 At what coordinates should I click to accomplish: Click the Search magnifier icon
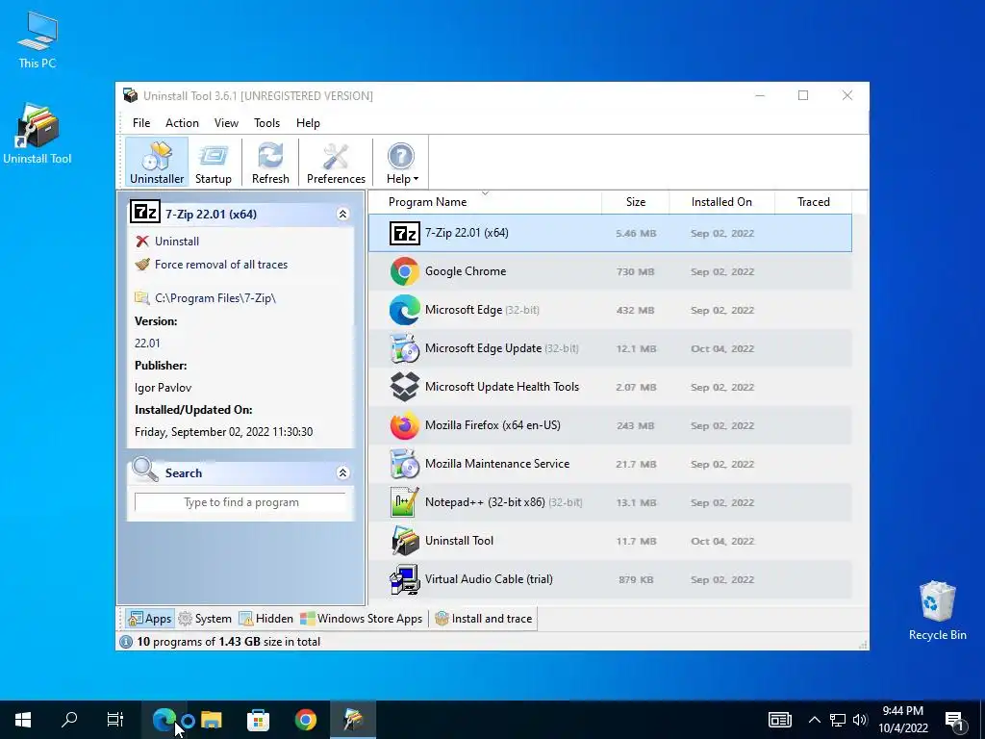[x=145, y=470]
